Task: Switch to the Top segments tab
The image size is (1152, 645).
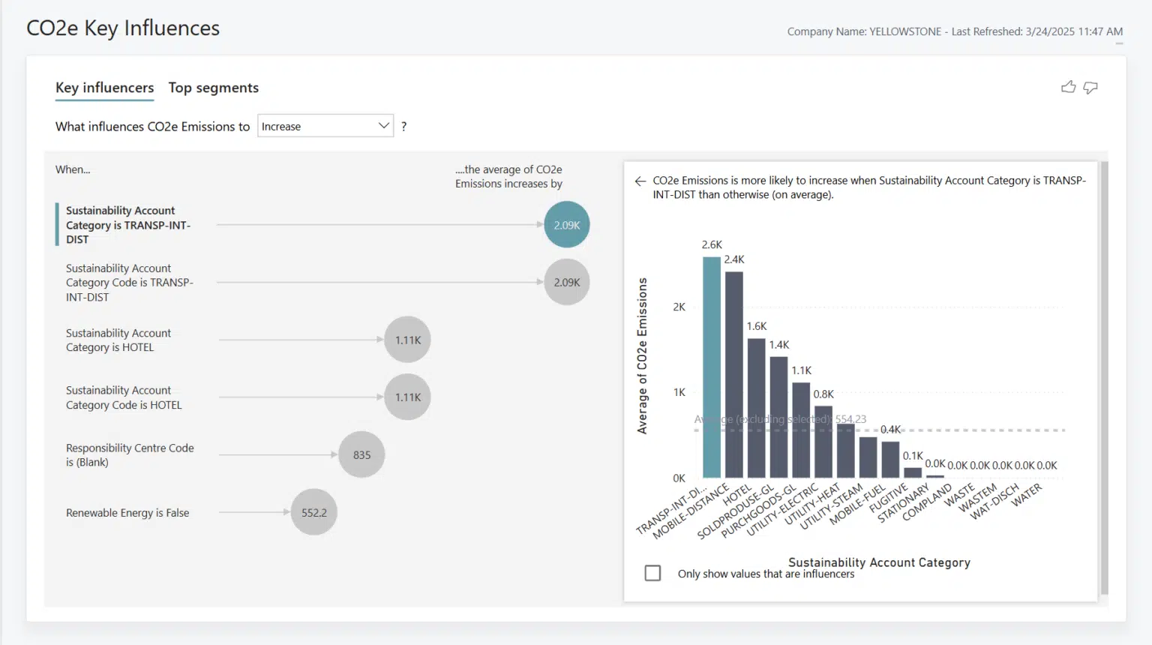Action: click(x=213, y=88)
